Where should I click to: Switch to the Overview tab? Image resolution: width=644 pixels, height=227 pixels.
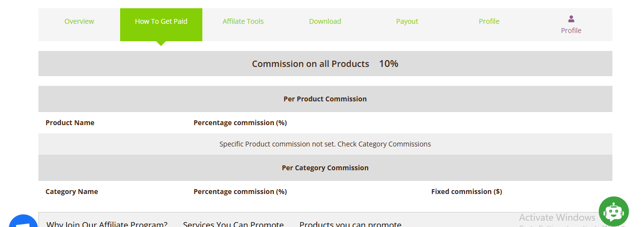point(79,21)
